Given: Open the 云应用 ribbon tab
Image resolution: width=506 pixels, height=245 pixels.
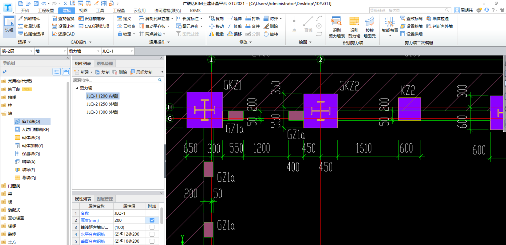Looking at the screenshot, I should click(140, 10).
